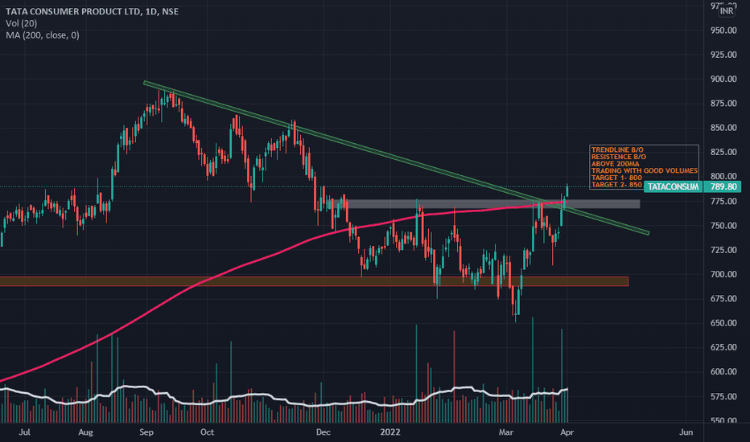Select the green descending trendline drawing
The height and width of the screenshot is (442, 750).
pos(396,158)
